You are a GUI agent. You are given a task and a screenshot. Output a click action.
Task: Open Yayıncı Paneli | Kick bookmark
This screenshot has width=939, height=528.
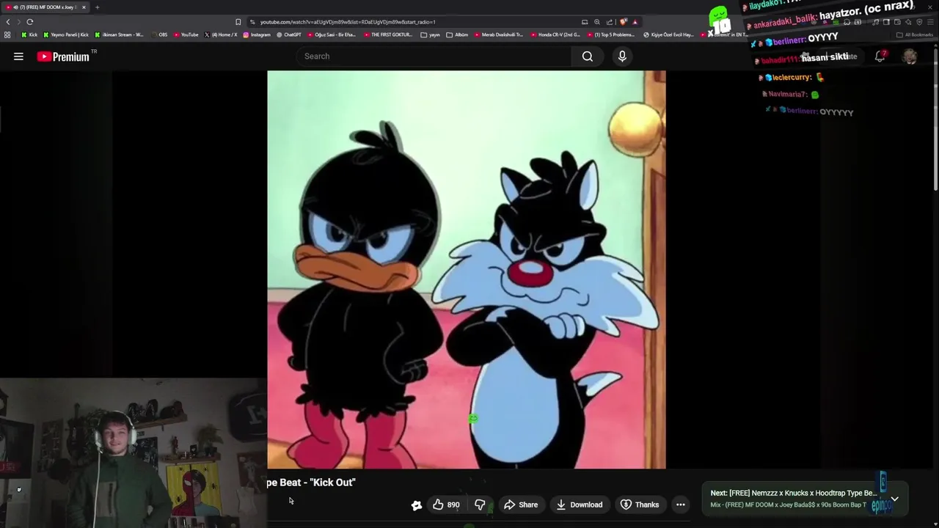point(66,34)
